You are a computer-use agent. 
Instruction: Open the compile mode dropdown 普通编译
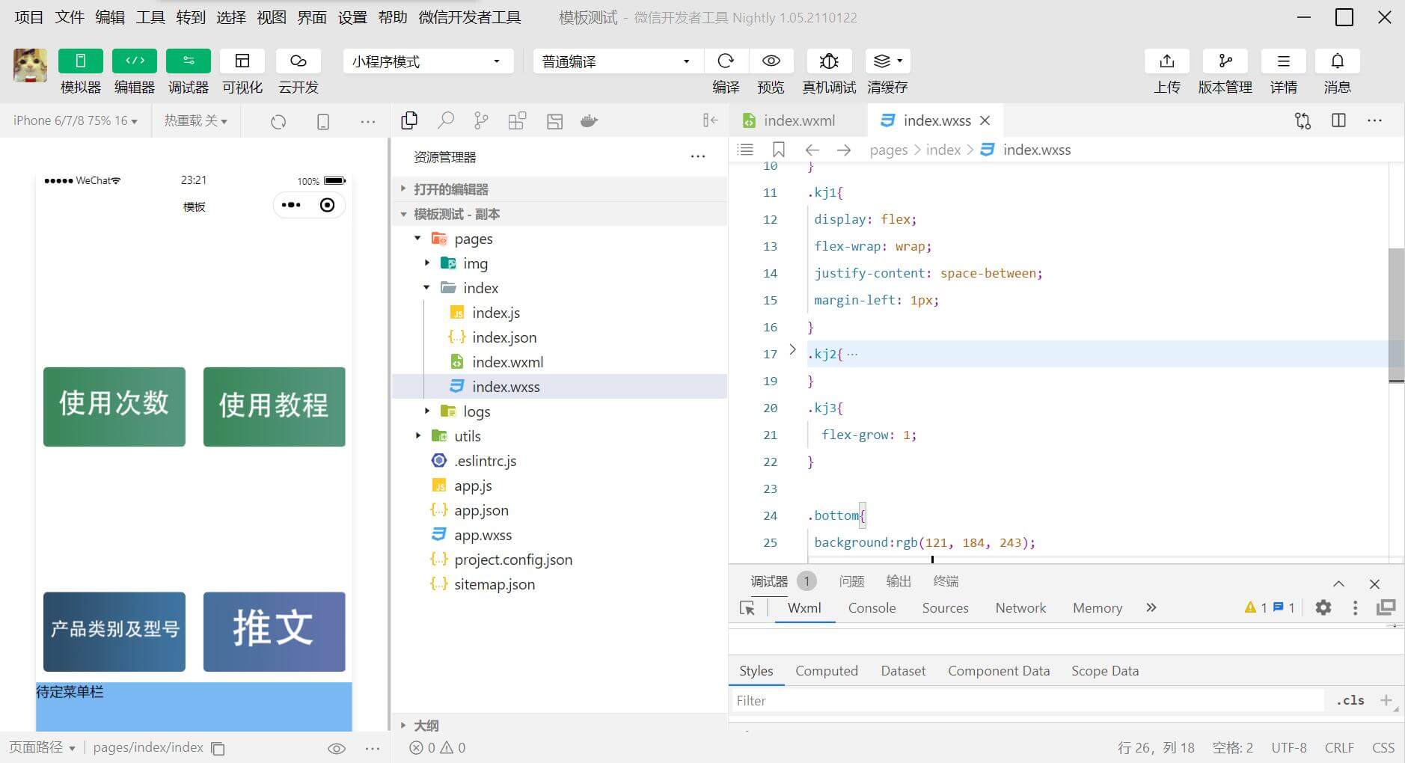618,61
